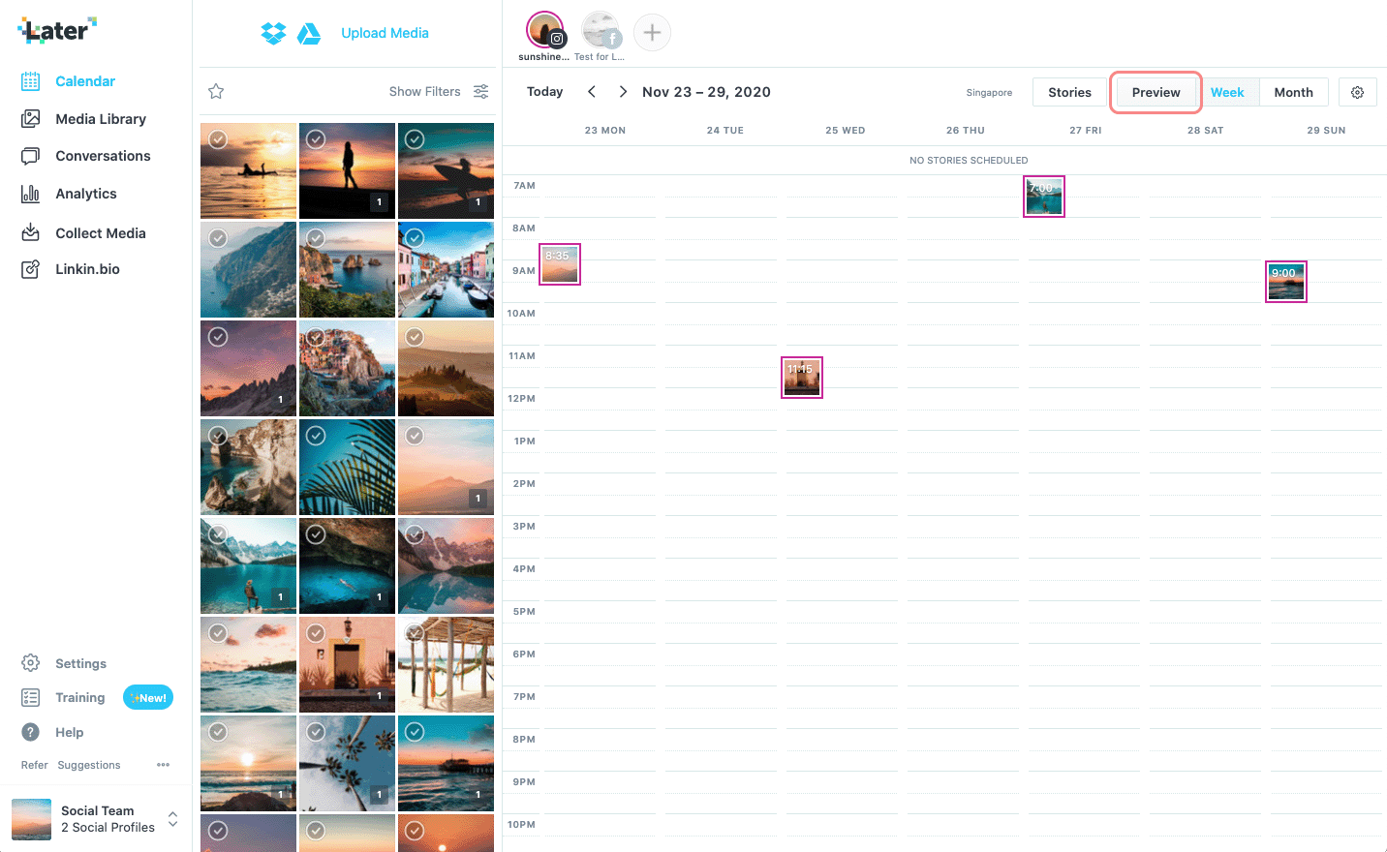Open the 8:35 scheduled post on Monday
The width and height of the screenshot is (1387, 852).
[560, 264]
